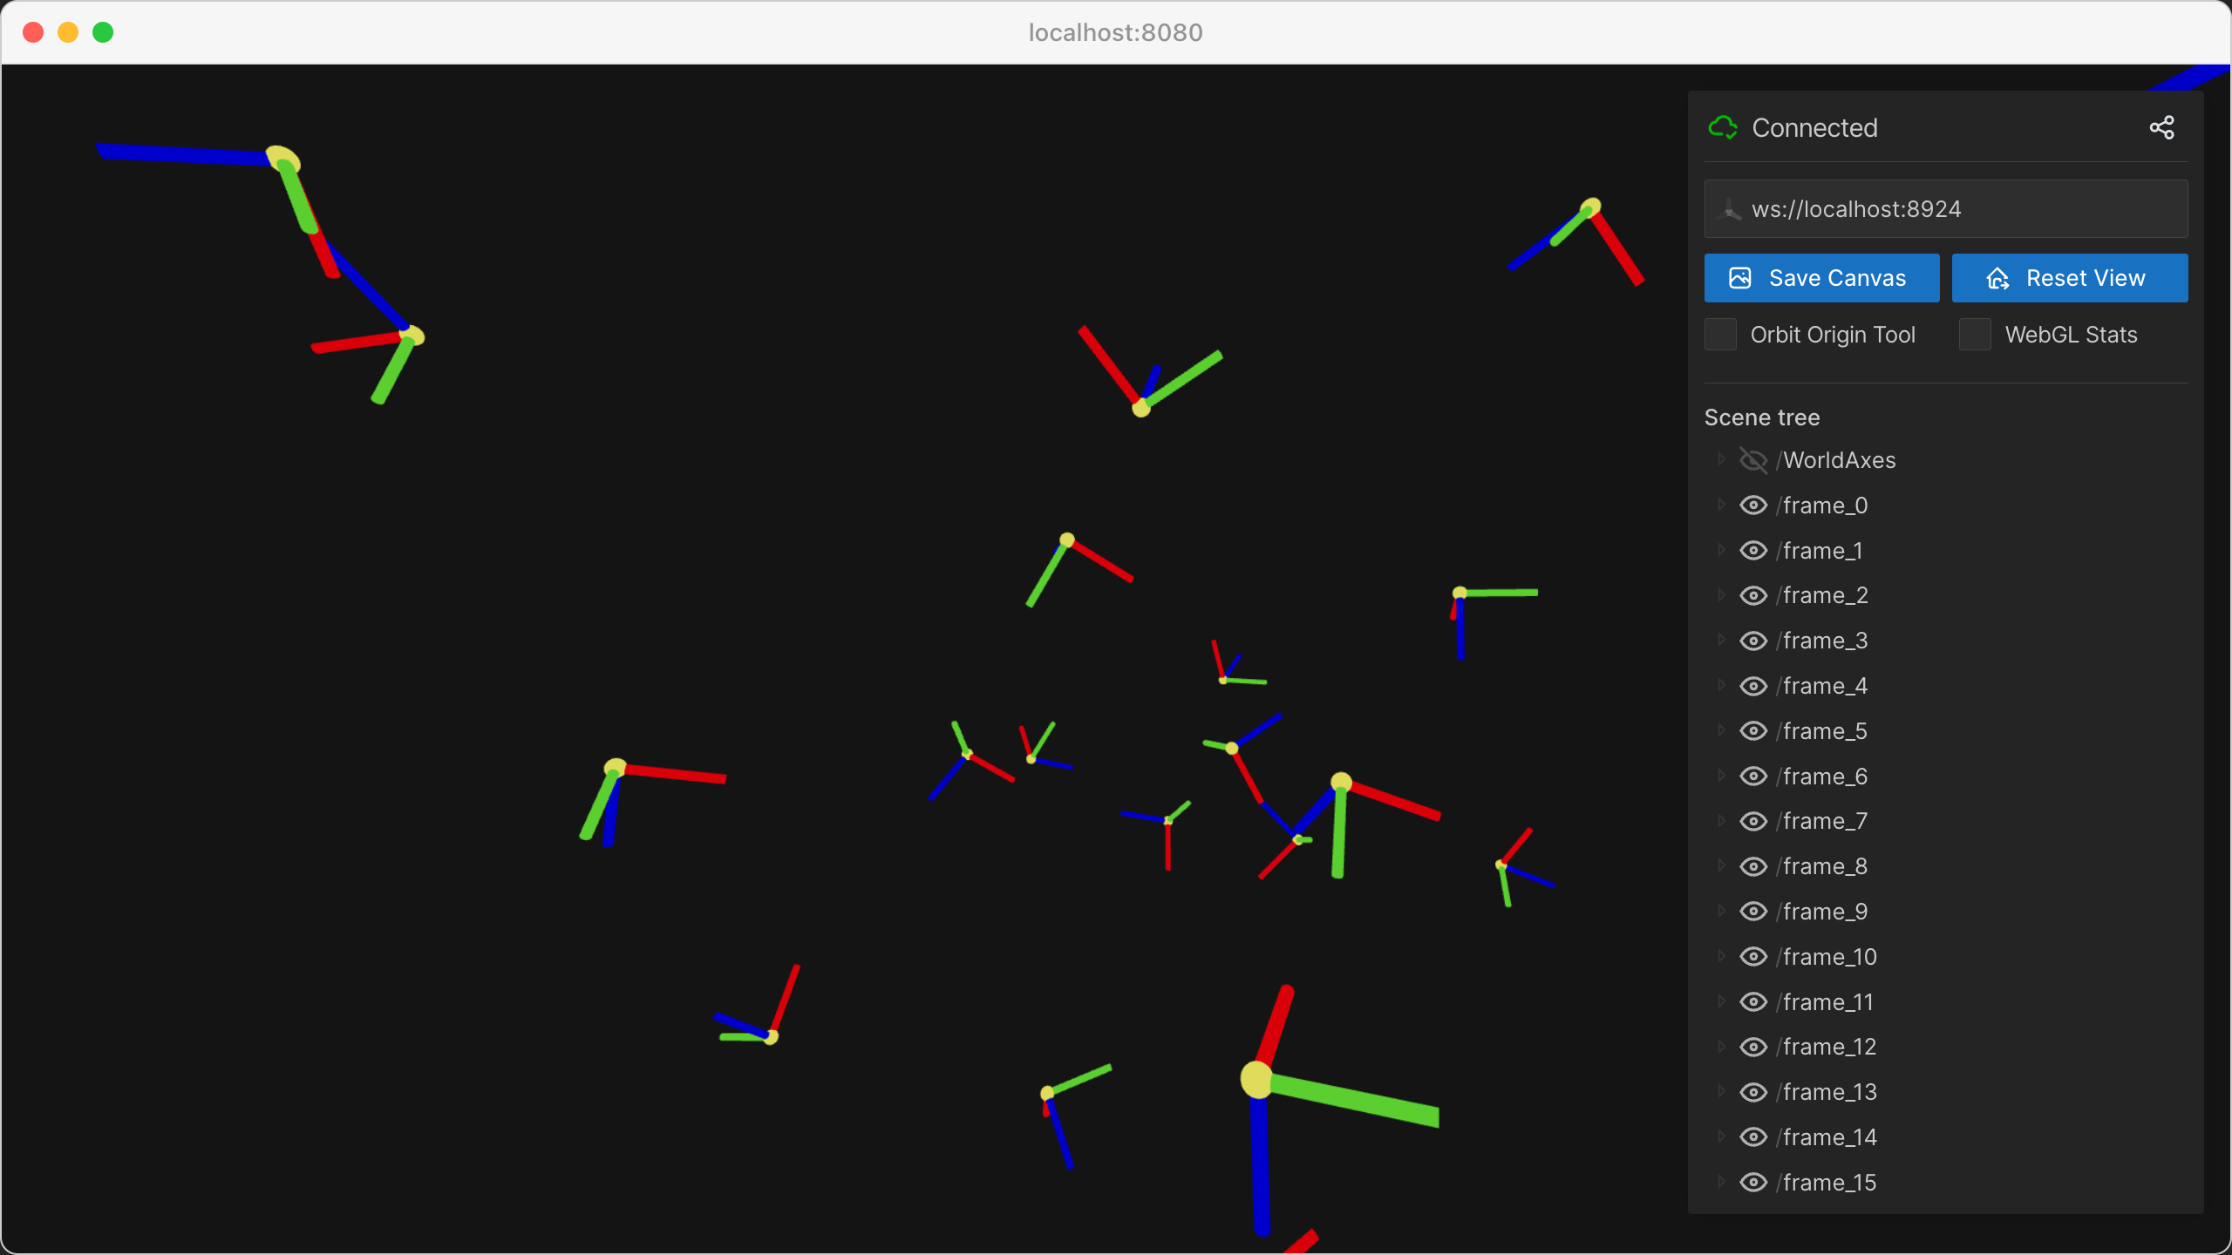Expand the /frame_6 tree node
The height and width of the screenshot is (1255, 2232).
coord(1721,776)
